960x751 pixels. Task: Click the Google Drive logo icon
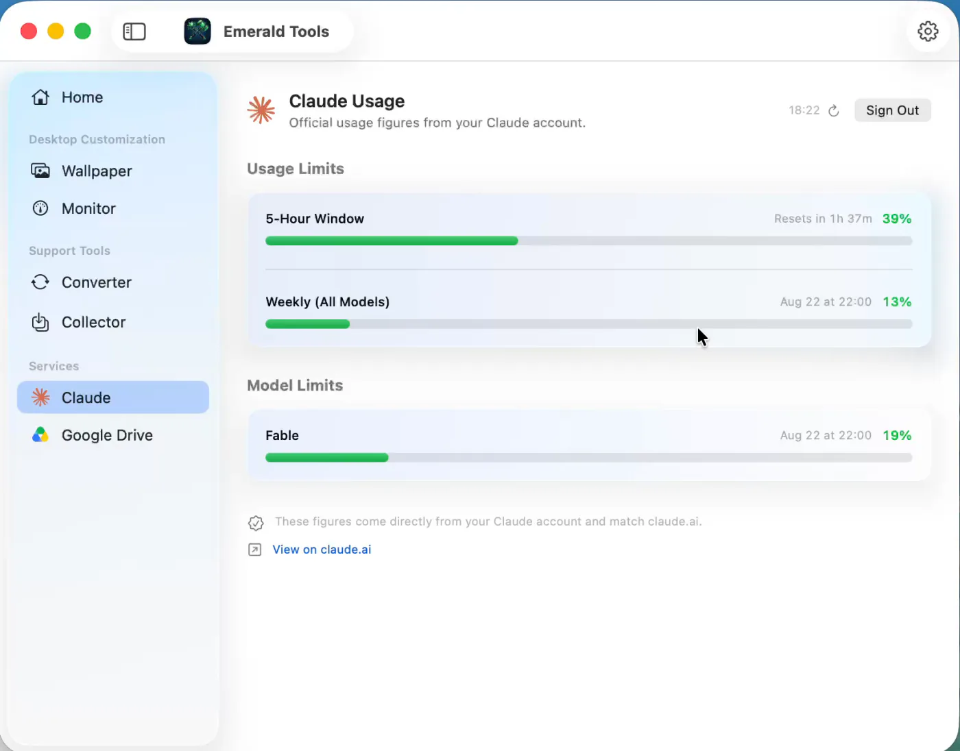point(40,434)
